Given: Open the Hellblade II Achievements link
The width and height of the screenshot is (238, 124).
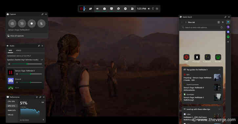Looking at the screenshot, I should 194,89.
